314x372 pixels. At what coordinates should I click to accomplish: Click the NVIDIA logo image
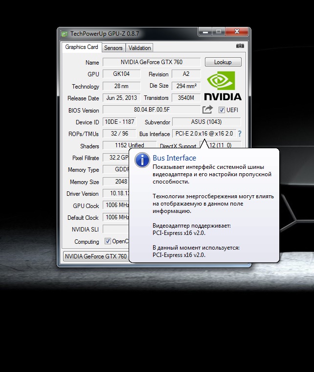tap(223, 86)
